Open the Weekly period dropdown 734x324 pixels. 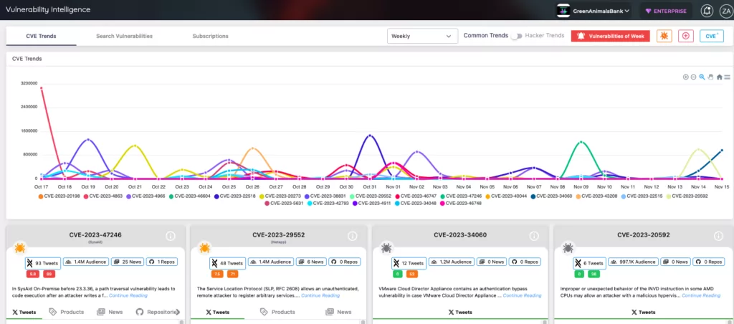click(x=422, y=36)
